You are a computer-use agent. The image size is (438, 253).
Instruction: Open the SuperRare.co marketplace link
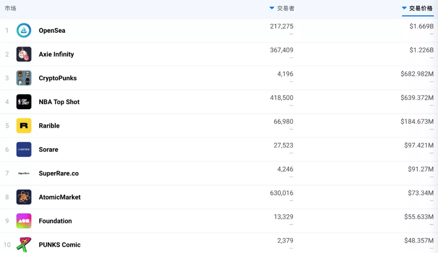point(59,173)
